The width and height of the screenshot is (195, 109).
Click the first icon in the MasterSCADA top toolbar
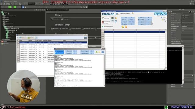click(2, 4)
